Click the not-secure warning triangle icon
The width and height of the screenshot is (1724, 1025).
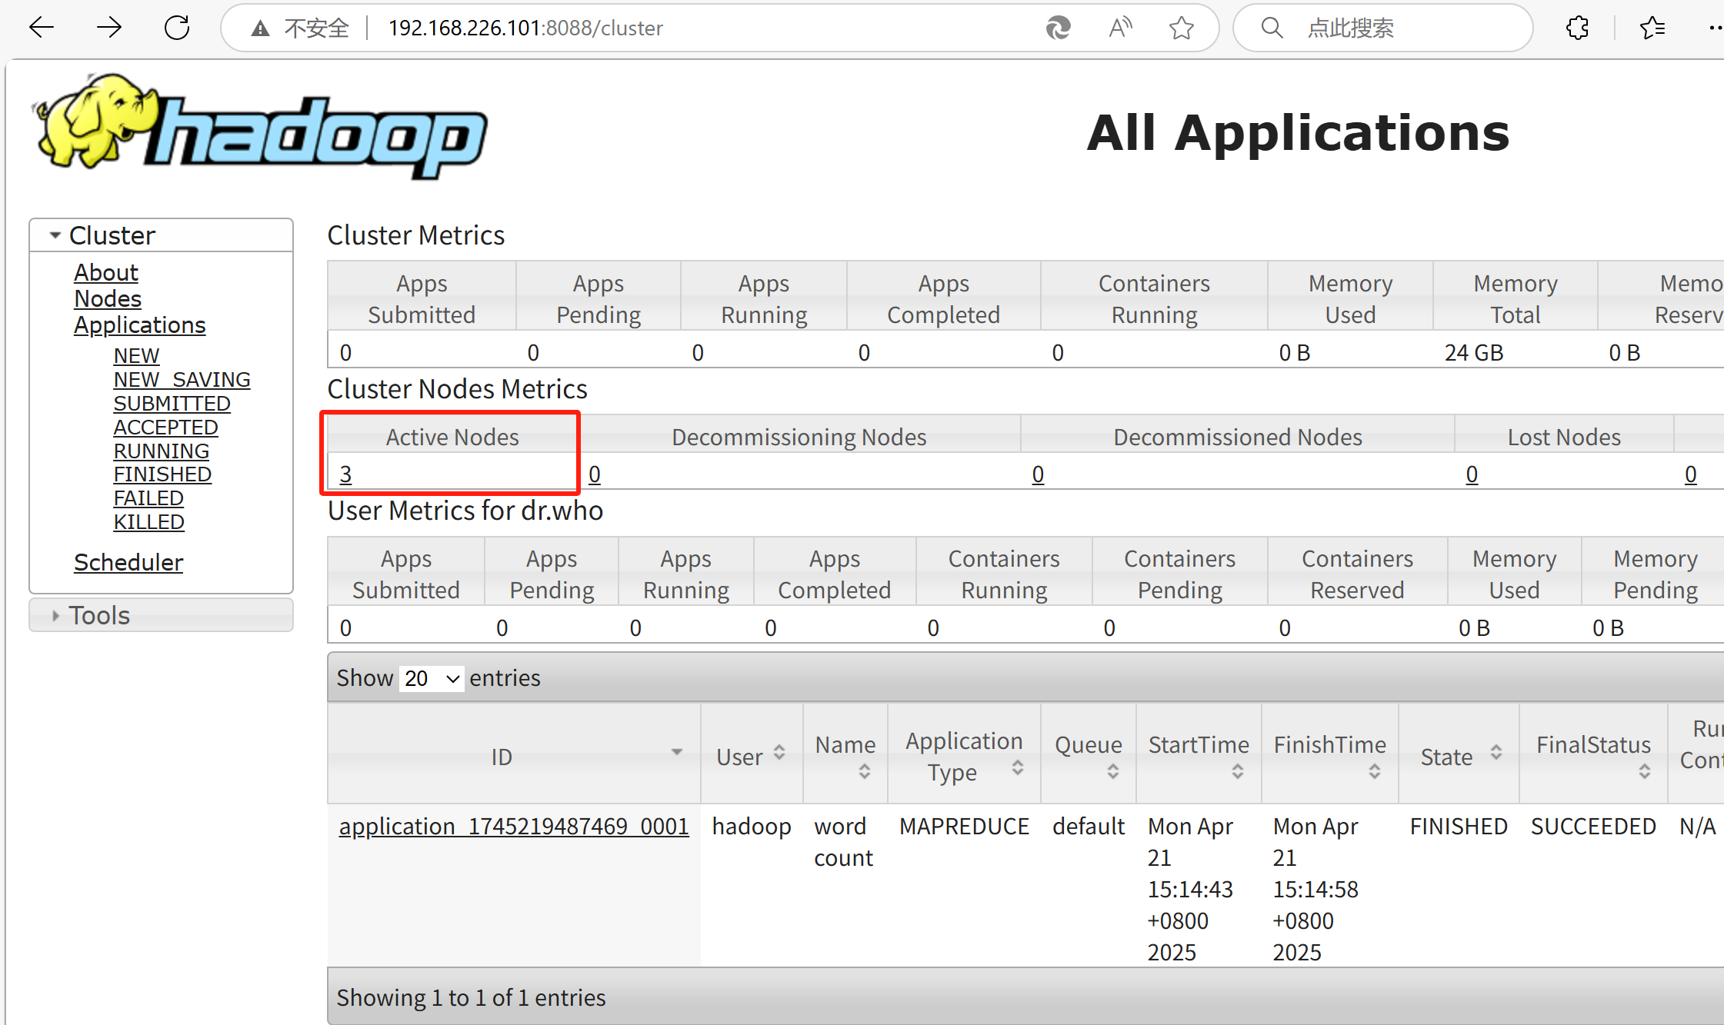pyautogui.click(x=261, y=28)
